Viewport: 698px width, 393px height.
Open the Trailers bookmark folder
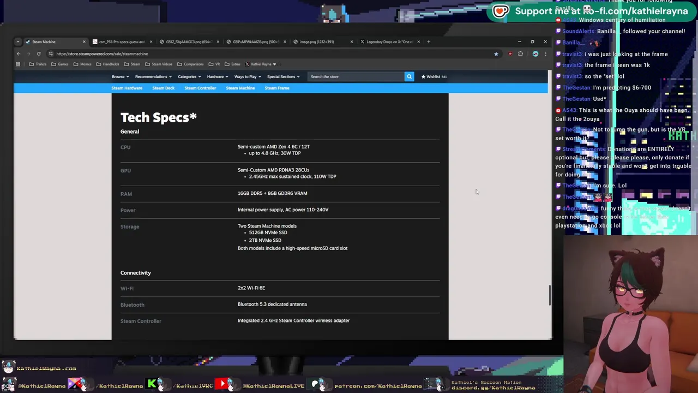(38, 64)
